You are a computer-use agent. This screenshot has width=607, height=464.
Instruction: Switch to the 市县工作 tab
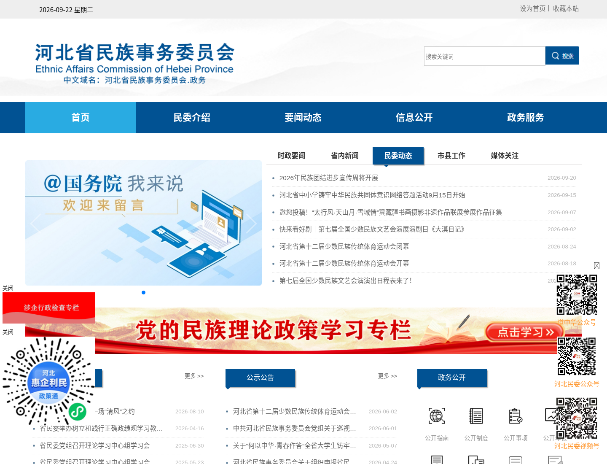(451, 156)
